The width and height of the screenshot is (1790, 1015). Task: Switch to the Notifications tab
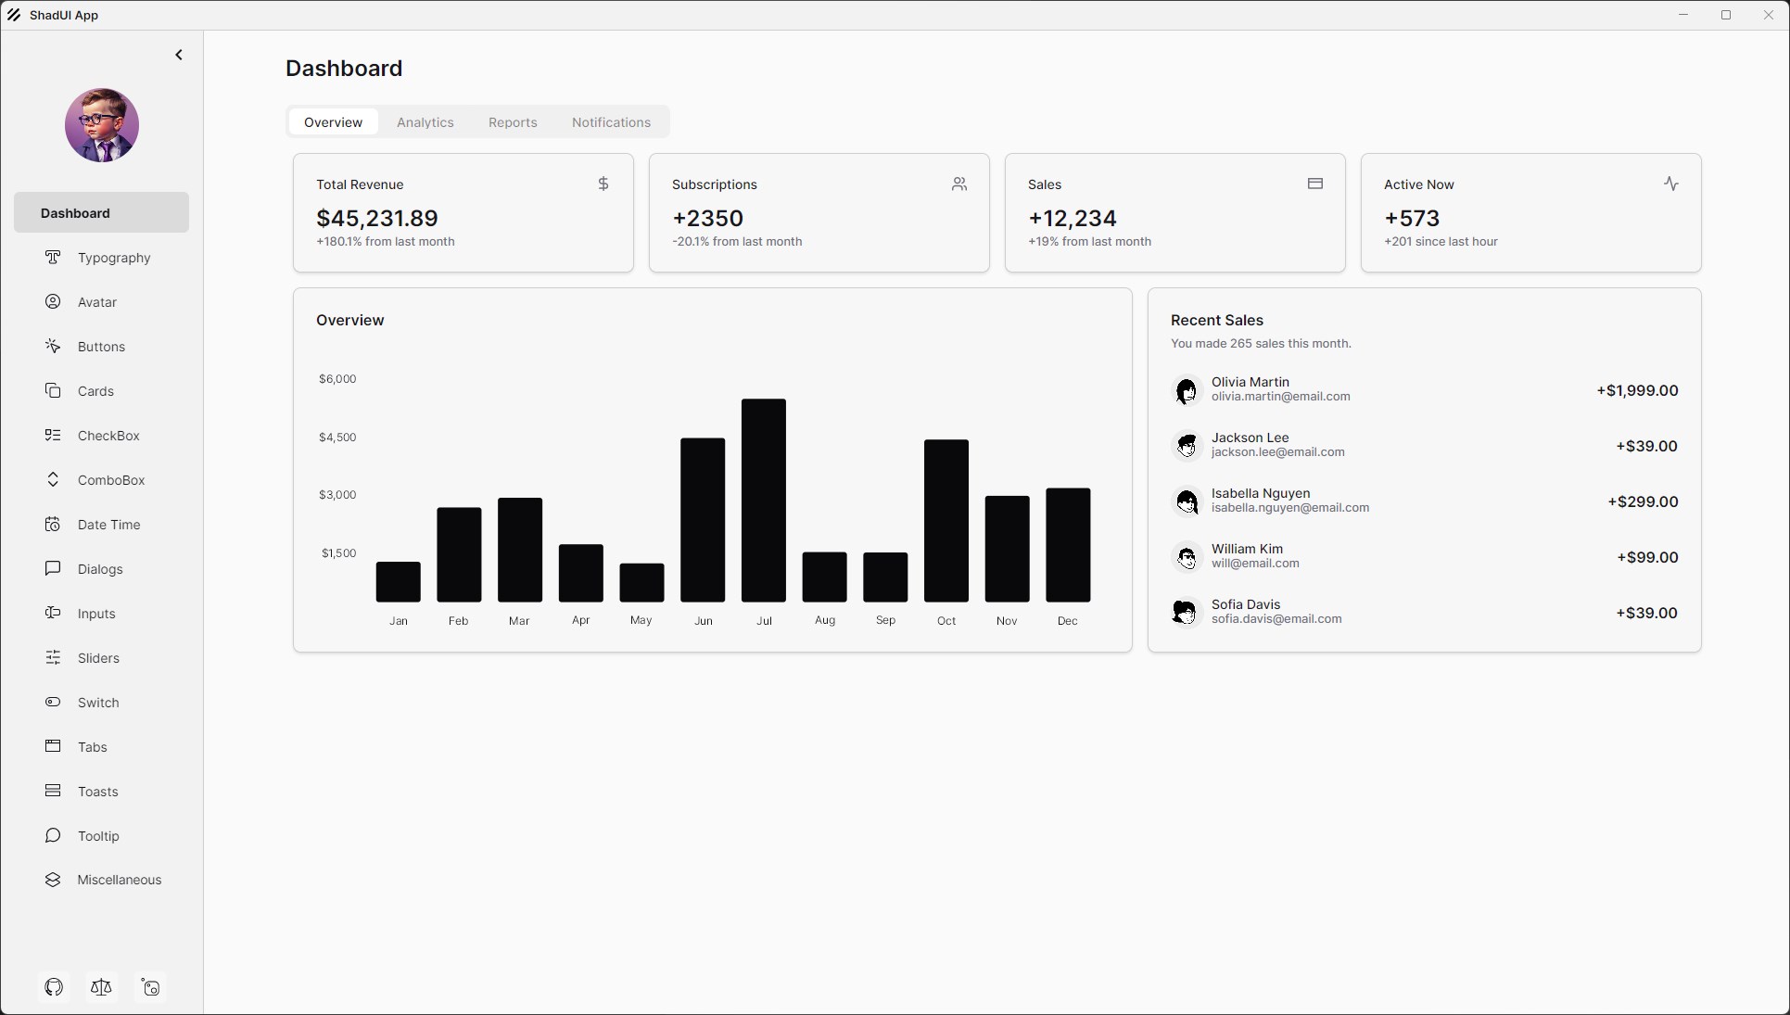[611, 122]
